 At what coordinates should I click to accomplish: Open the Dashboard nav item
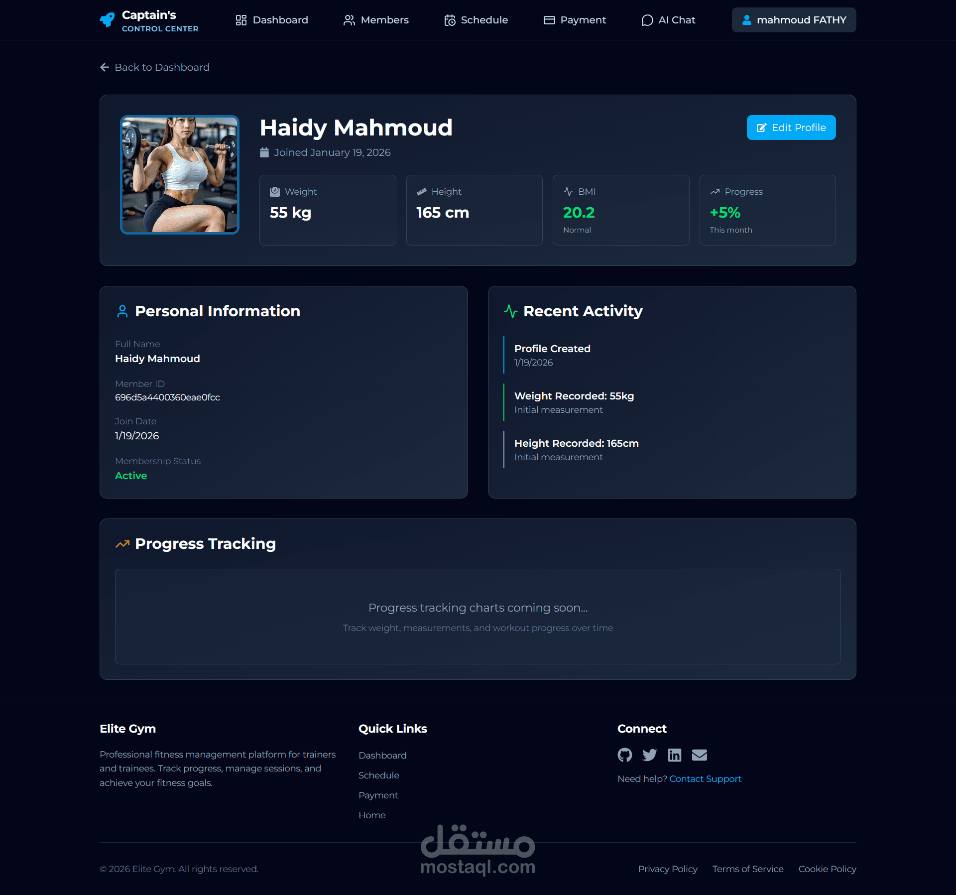[x=272, y=20]
